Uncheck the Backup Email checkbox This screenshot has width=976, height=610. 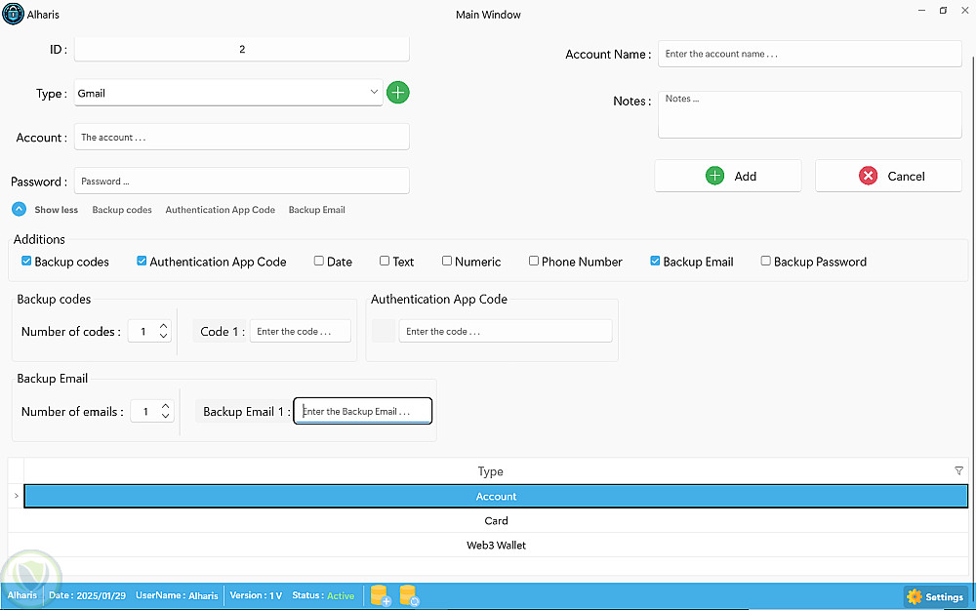(655, 262)
